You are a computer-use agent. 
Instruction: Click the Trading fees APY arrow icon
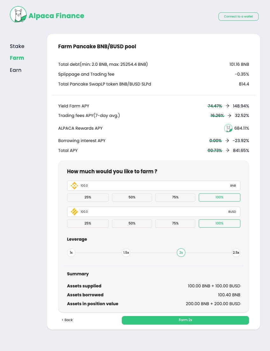230,115
